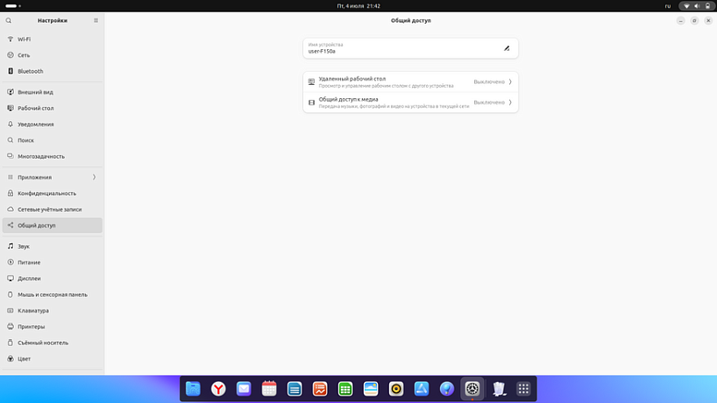Open the mail app from the dock

coord(244,388)
